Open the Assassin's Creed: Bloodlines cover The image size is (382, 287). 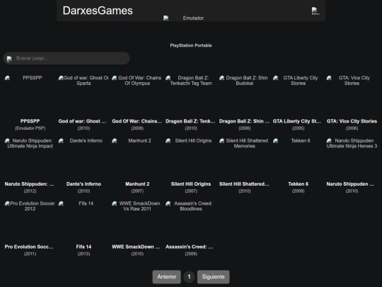[191, 221]
